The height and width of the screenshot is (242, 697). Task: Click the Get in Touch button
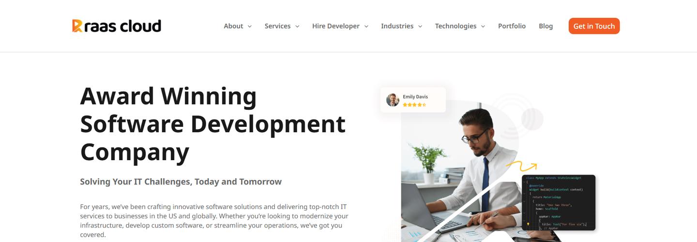(x=594, y=26)
